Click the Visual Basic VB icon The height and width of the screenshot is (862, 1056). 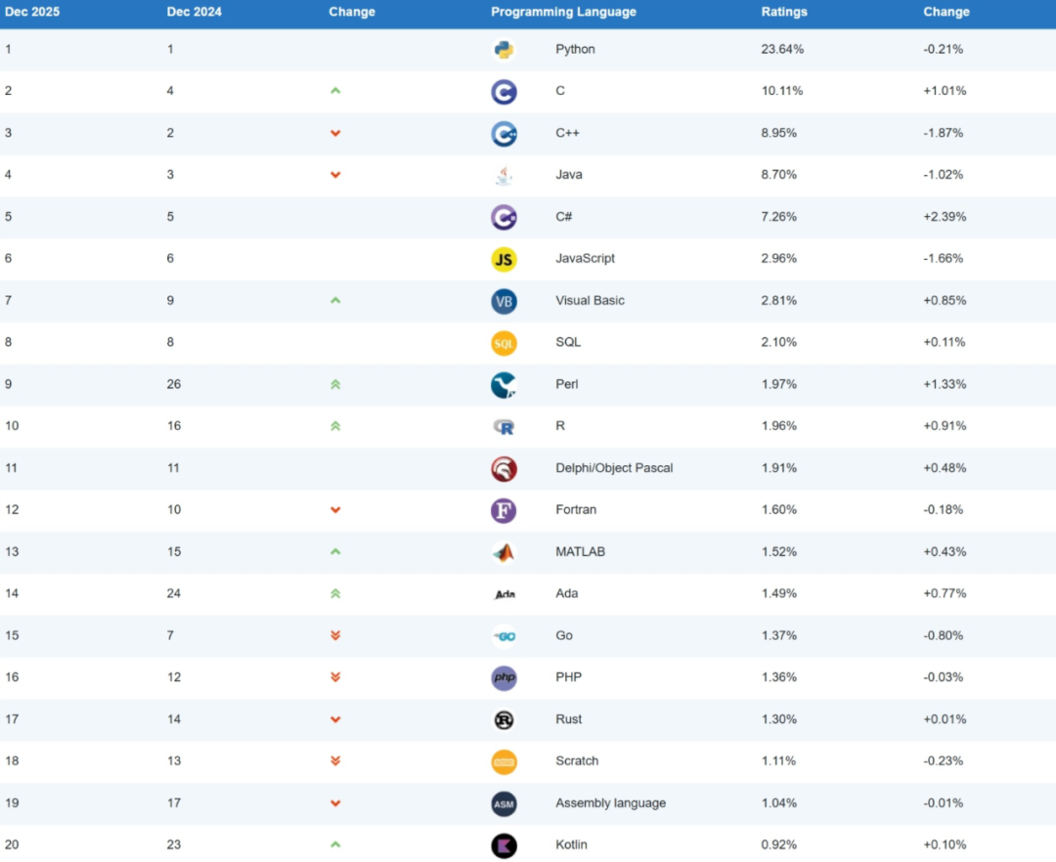click(x=504, y=301)
